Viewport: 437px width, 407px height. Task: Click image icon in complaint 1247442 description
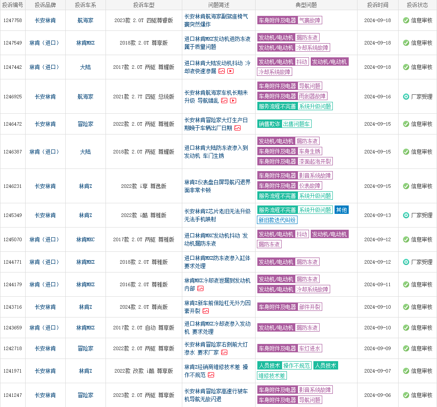point(222,71)
